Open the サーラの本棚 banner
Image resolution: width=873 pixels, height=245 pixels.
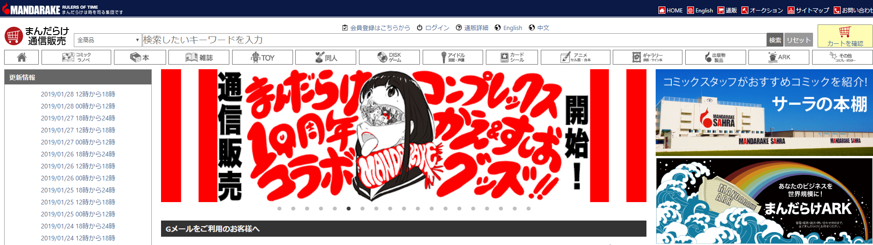764,113
